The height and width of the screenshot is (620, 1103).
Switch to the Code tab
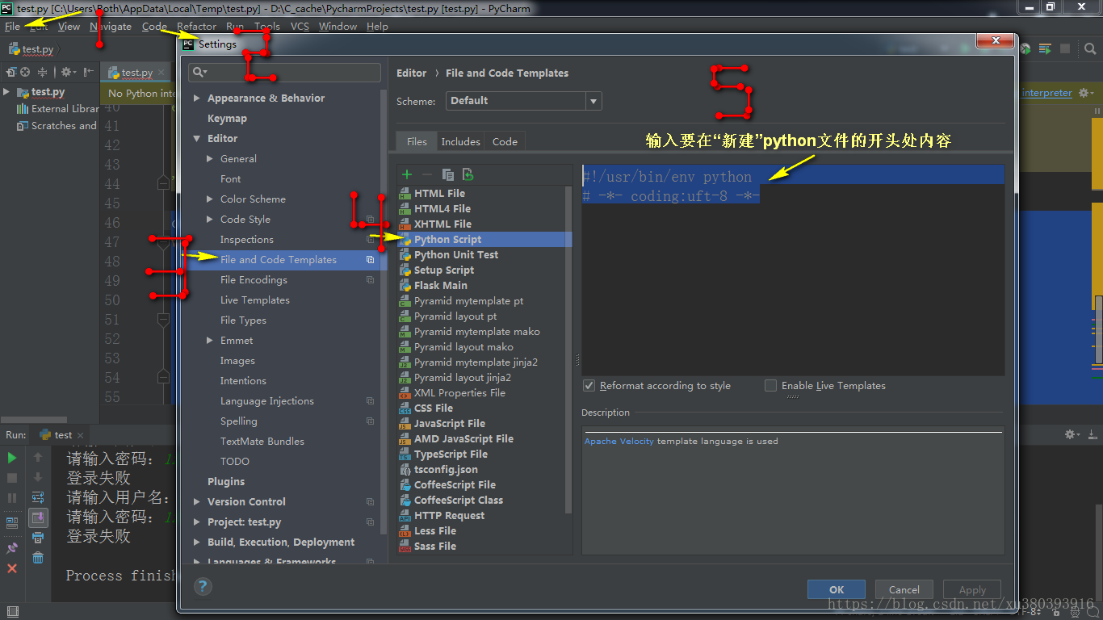point(505,141)
